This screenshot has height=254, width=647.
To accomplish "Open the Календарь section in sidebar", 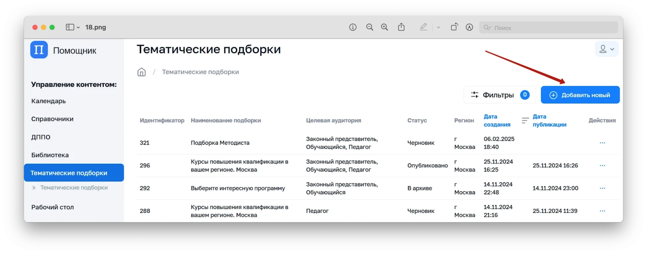I will coord(49,101).
